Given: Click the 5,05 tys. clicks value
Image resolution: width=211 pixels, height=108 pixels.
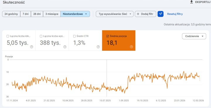Looking at the screenshot, I should (x=18, y=43).
